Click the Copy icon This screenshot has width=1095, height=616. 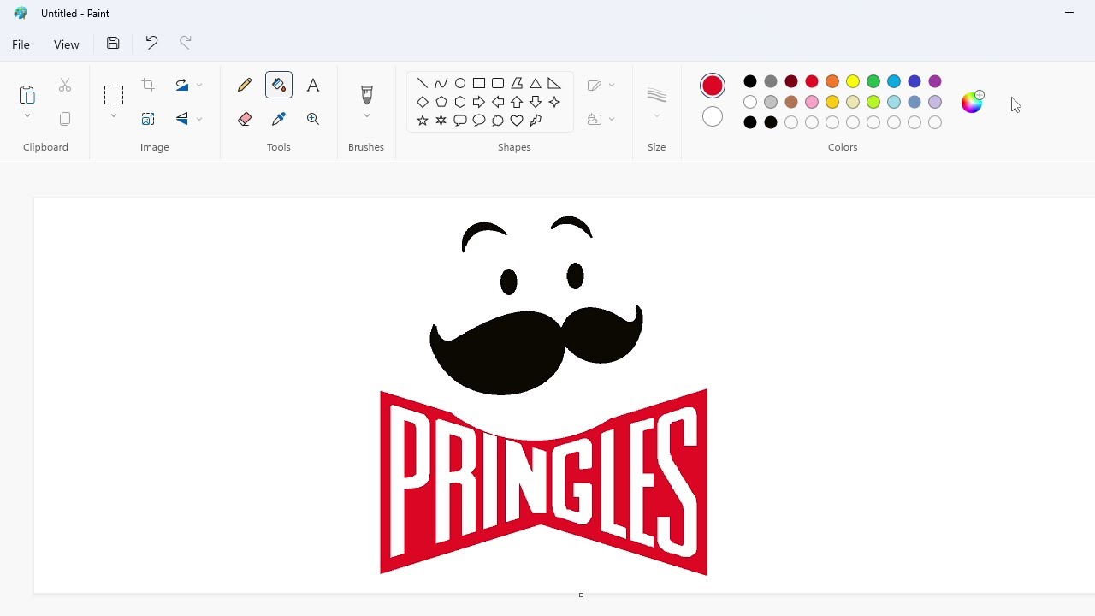click(x=65, y=119)
